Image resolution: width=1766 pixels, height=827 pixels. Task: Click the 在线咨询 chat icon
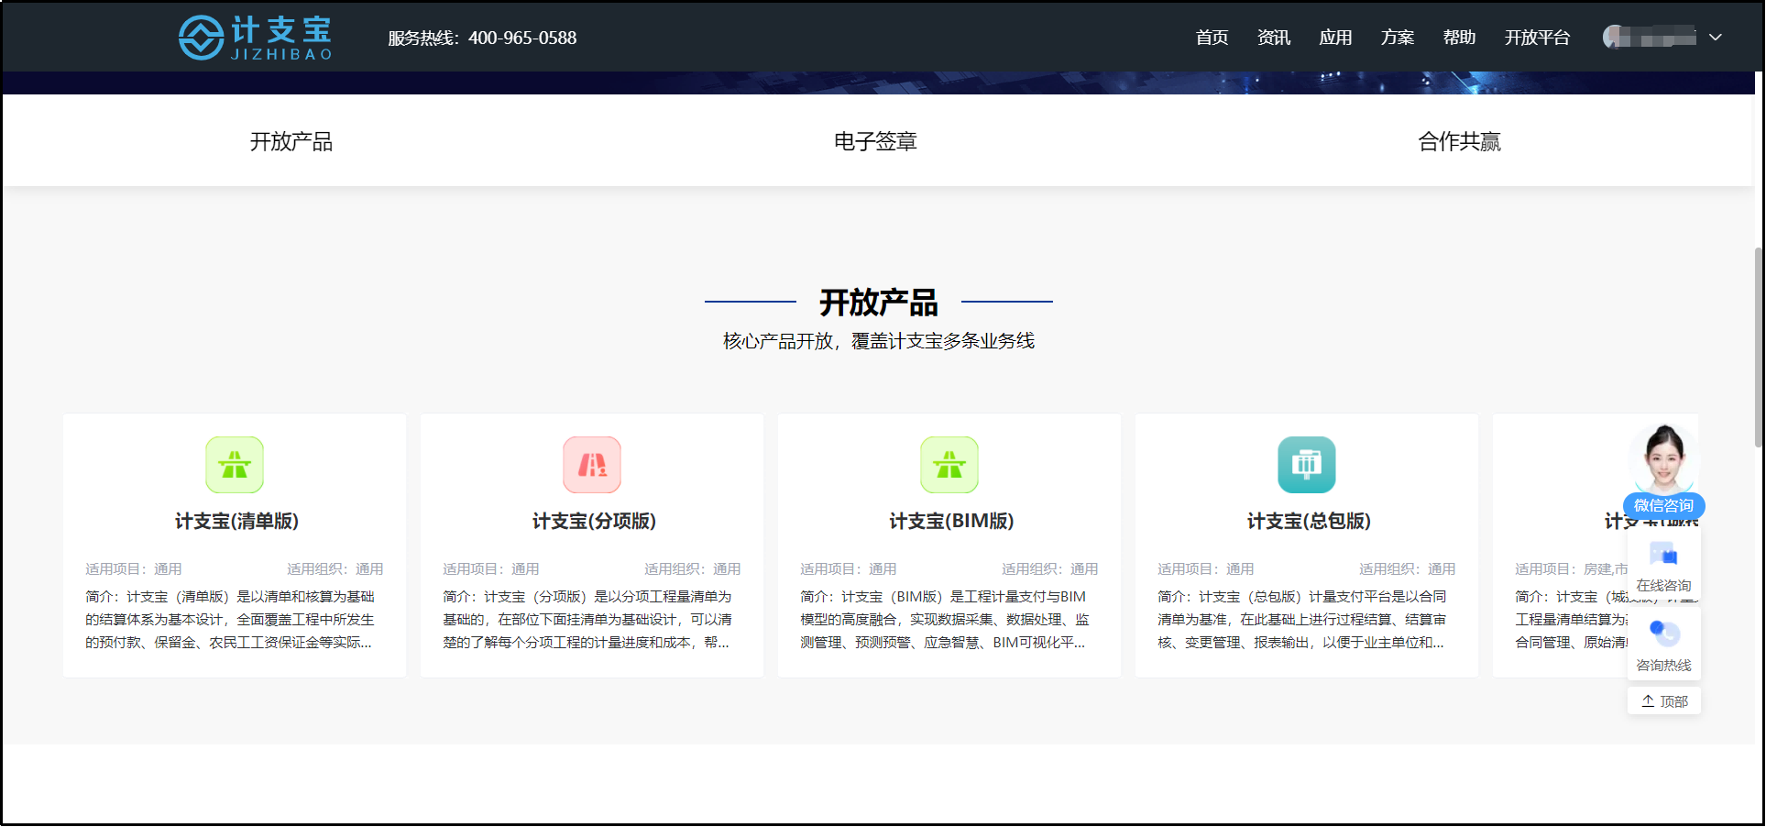(x=1663, y=556)
